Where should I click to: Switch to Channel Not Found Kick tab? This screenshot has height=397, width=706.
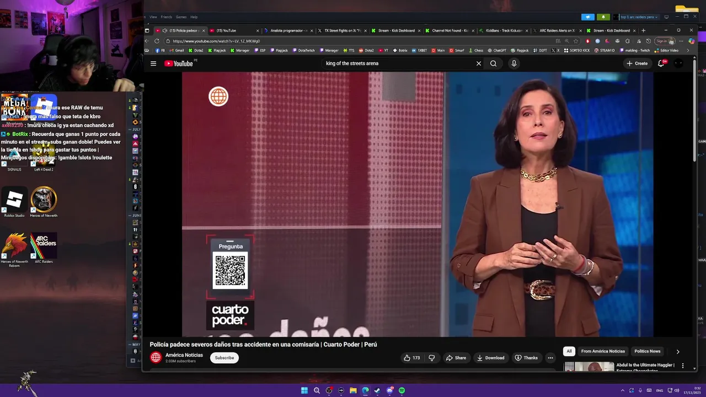click(x=450, y=31)
